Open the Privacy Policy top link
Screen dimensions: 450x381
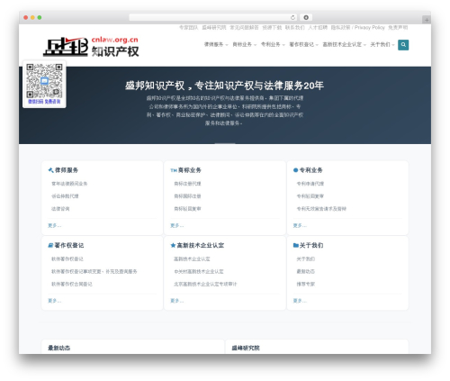pyautogui.click(x=358, y=28)
